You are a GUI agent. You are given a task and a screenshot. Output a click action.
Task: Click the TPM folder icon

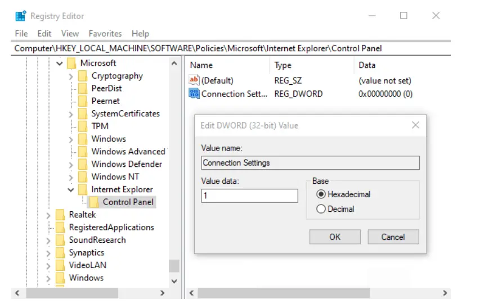83,126
